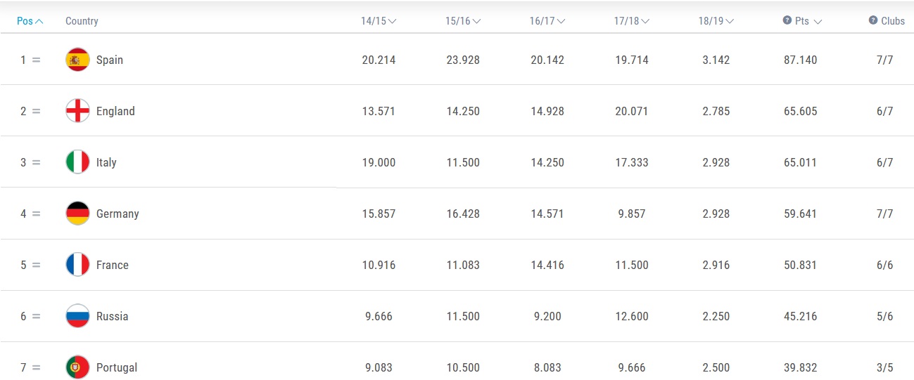Click the Portugal flag icon
Viewport: 914px width, 380px height.
77,367
